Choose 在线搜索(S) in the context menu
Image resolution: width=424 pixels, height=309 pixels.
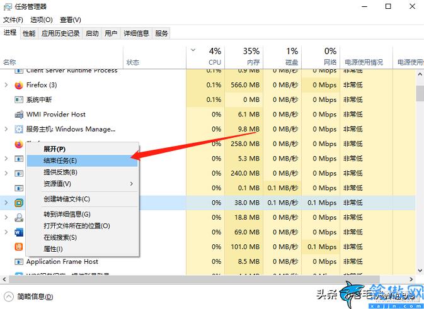coord(82,237)
